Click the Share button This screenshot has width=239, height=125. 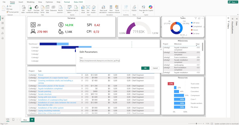[233, 2]
